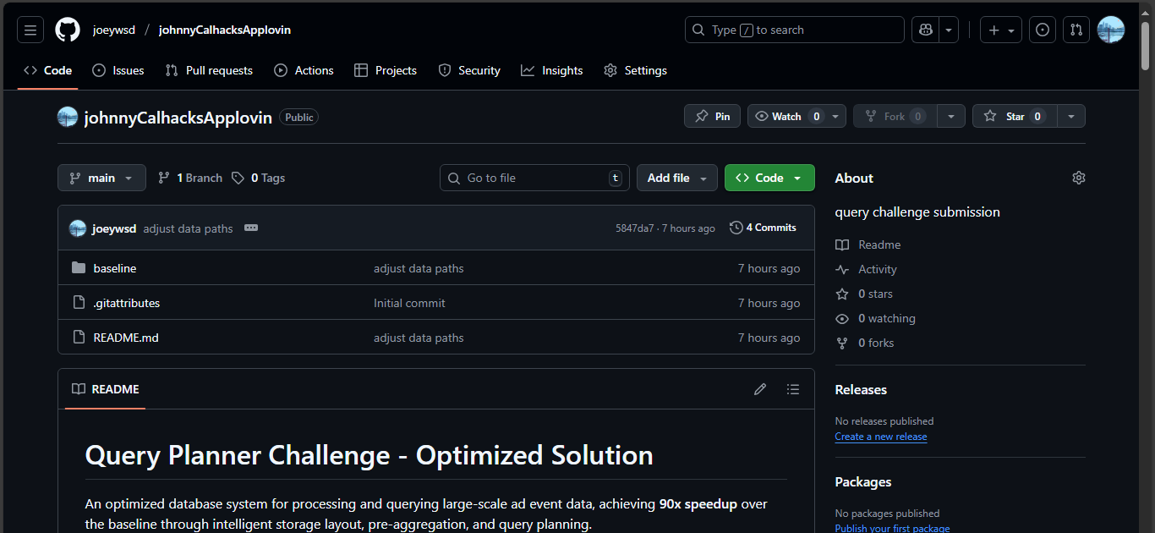Open the 1 Branch list
Viewport: 1155px width, 533px height.
[190, 178]
